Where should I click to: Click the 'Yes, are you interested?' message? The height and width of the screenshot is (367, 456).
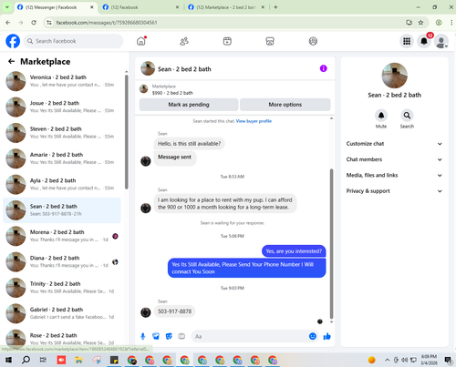294,251
